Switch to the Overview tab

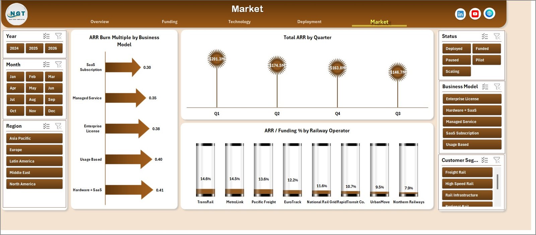[99, 22]
